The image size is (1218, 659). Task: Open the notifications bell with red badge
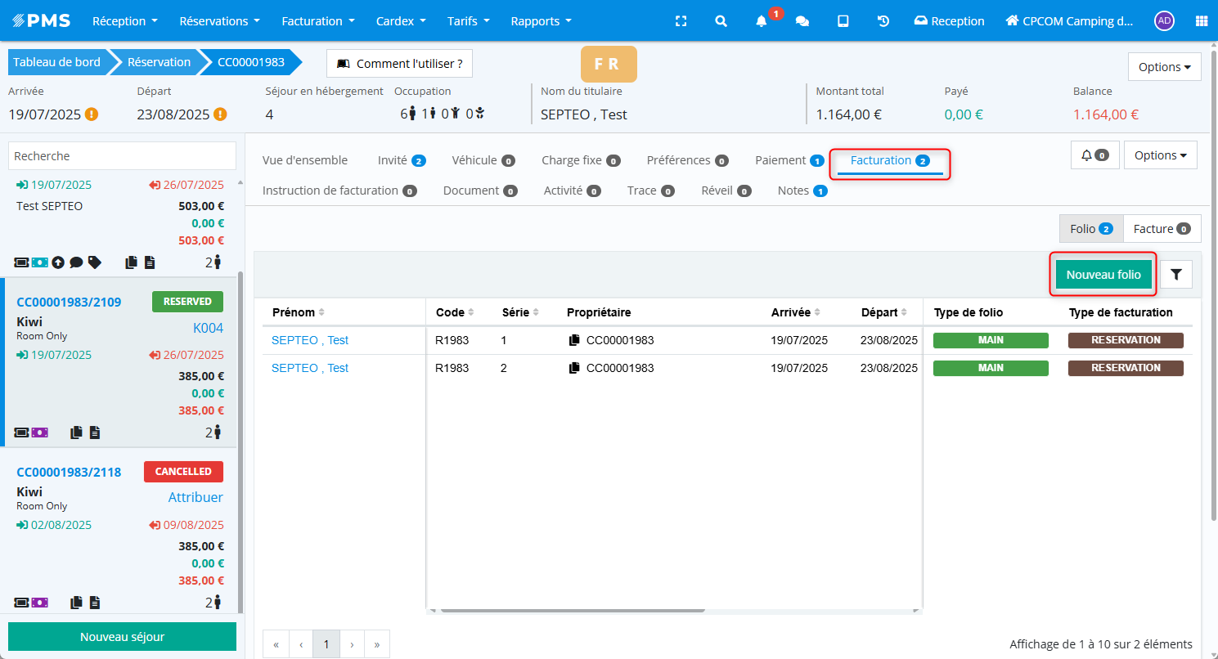point(762,21)
